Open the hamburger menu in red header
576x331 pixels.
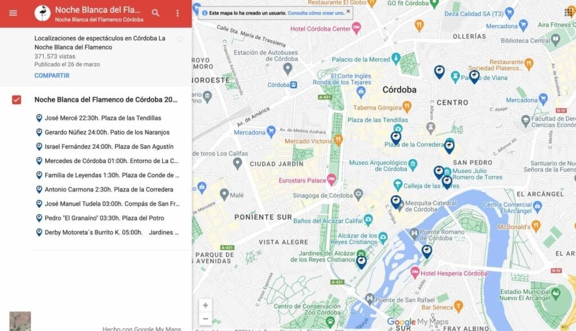click(13, 13)
